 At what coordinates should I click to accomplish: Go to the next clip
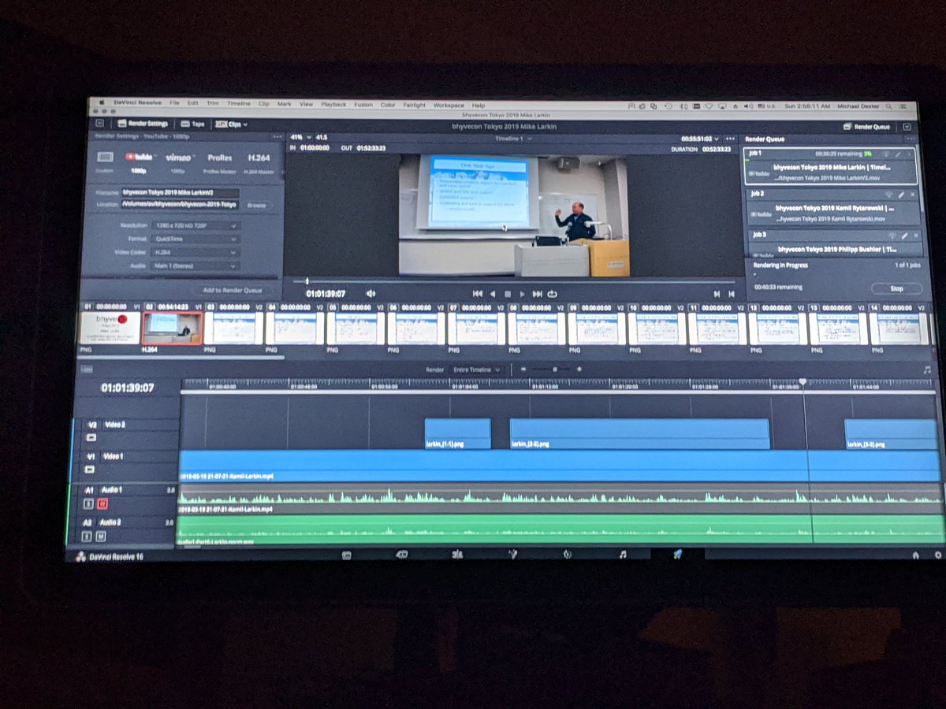coord(717,294)
